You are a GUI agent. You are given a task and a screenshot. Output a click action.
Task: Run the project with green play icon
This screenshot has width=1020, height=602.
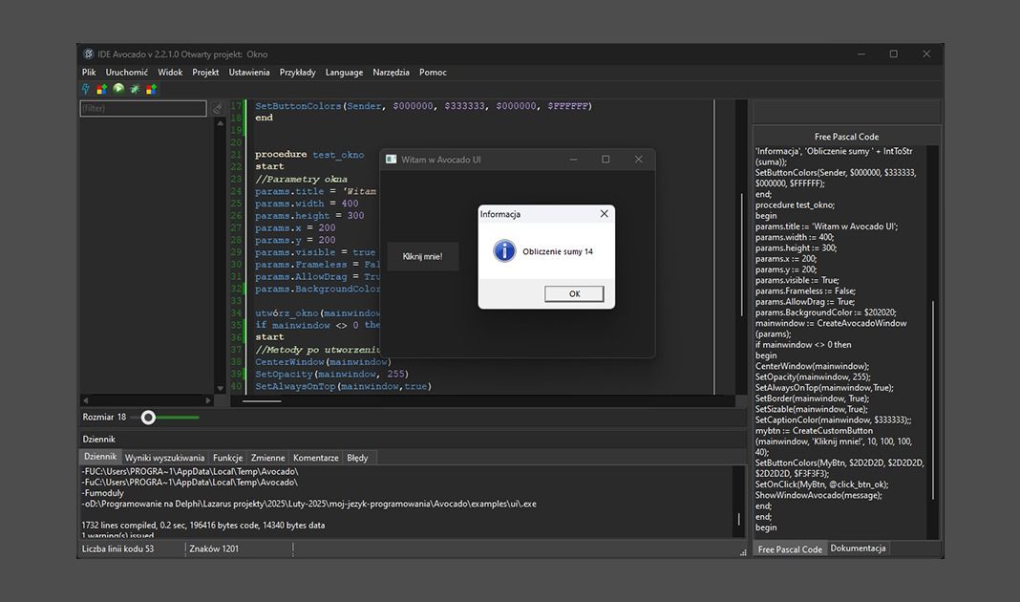coord(118,89)
